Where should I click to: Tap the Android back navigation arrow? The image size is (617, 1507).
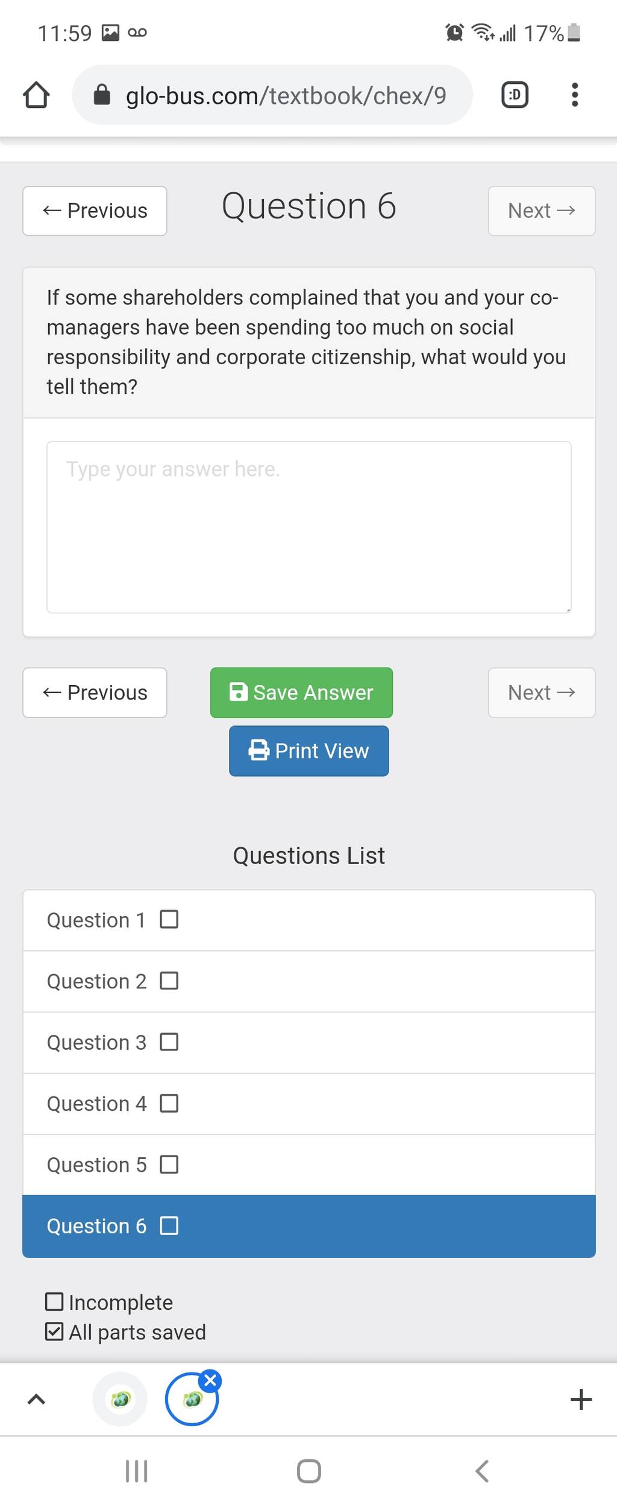481,1471
